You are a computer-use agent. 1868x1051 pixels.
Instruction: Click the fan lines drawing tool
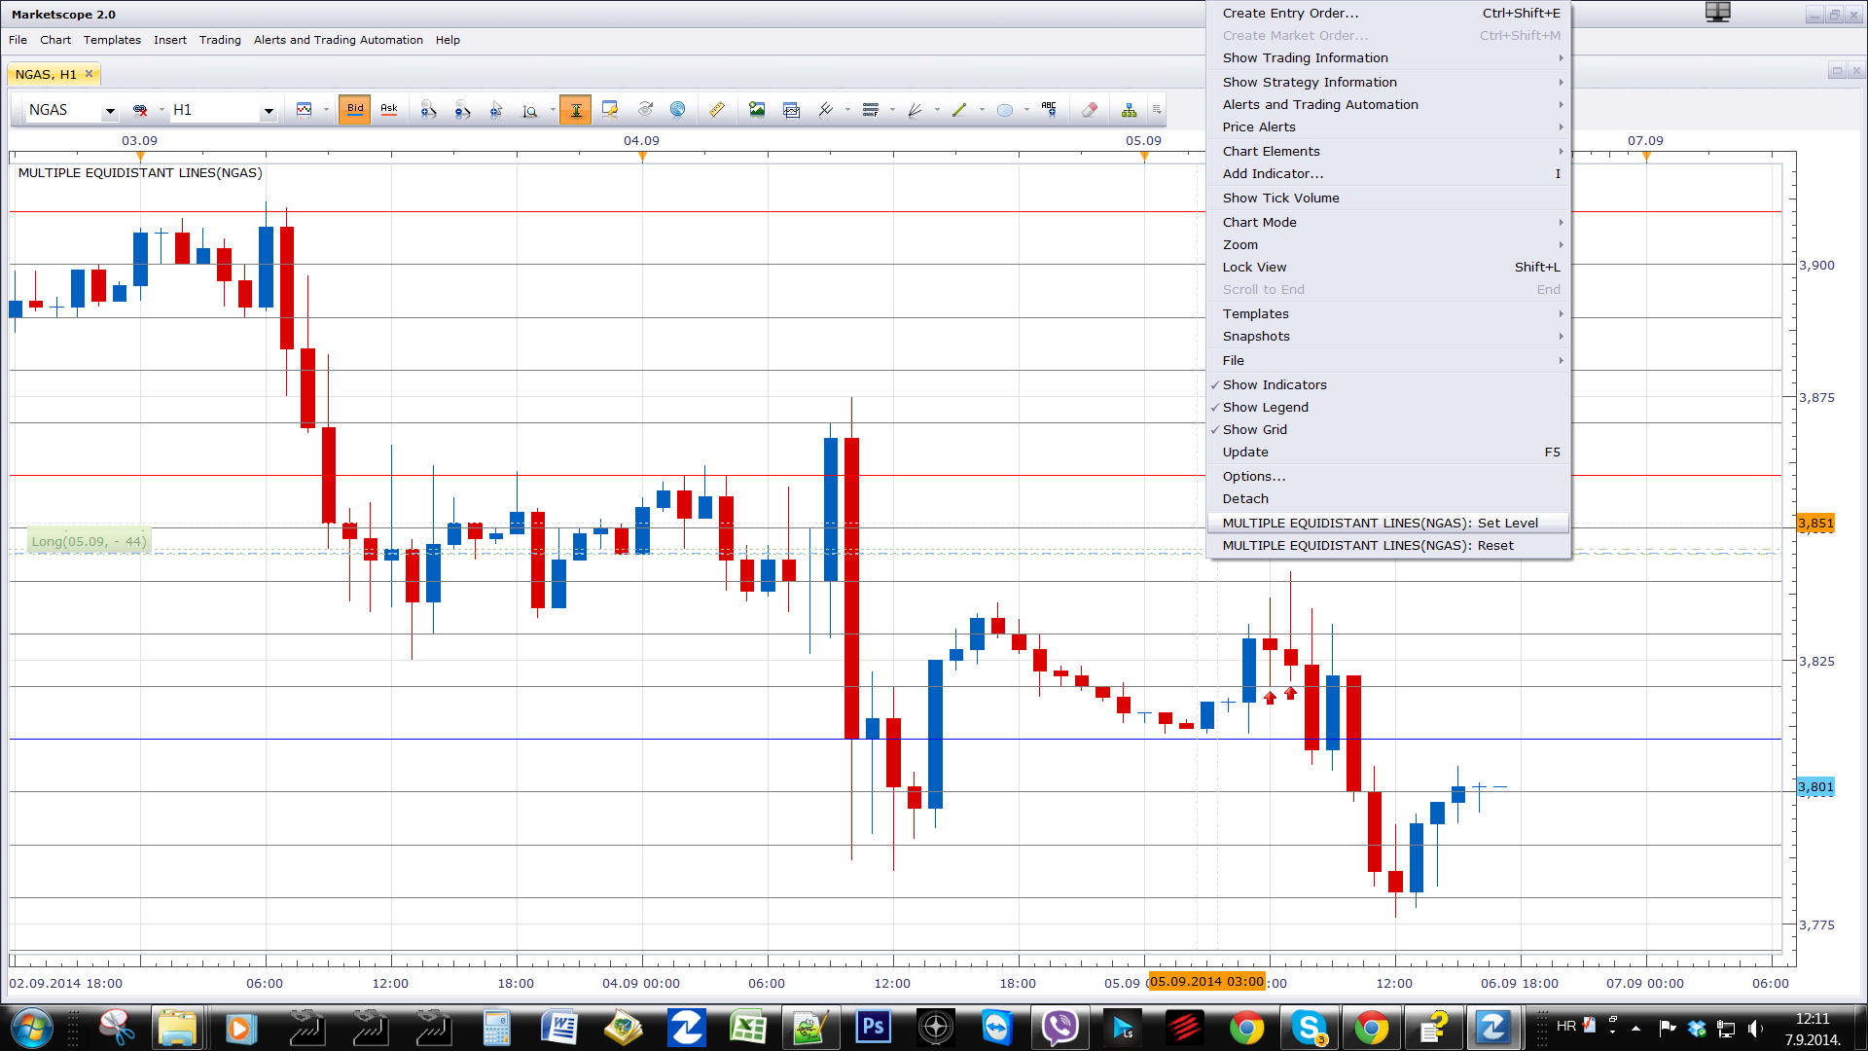click(915, 110)
